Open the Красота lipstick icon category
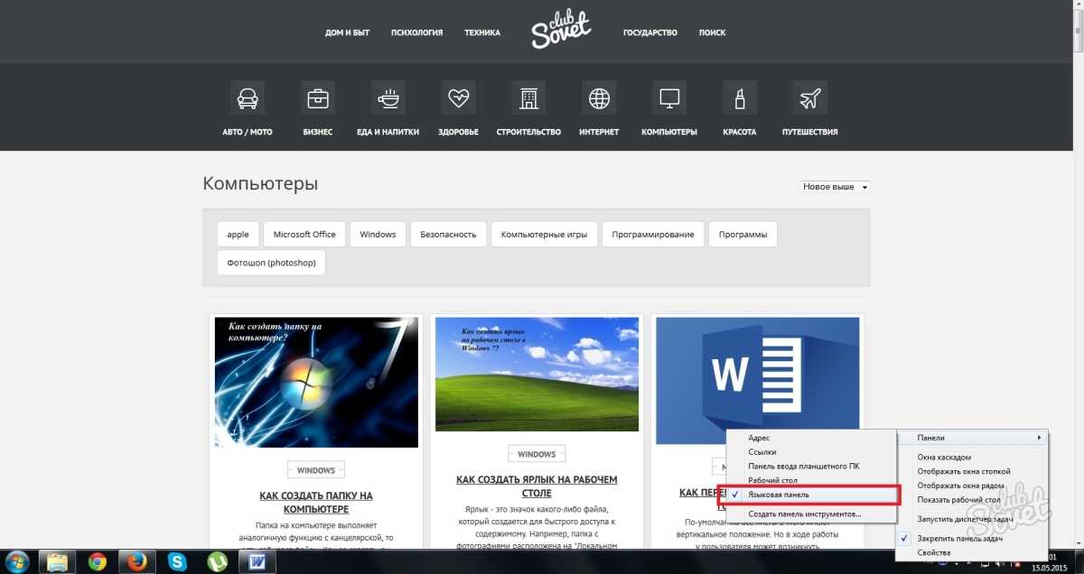1084x574 pixels. [x=739, y=97]
